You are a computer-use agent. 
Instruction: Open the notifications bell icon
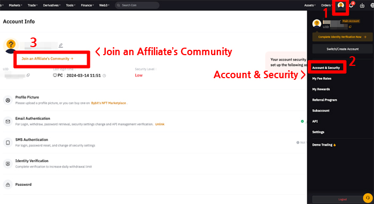coord(351,5)
